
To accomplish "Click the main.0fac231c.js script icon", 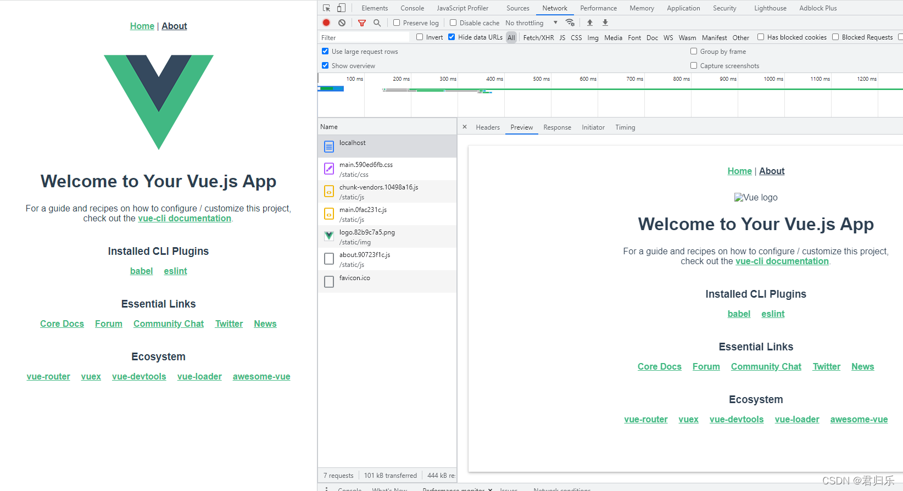I will tap(329, 214).
